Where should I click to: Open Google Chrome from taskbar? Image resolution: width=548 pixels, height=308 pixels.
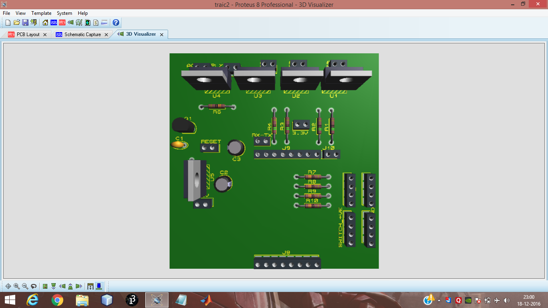pyautogui.click(x=57, y=300)
